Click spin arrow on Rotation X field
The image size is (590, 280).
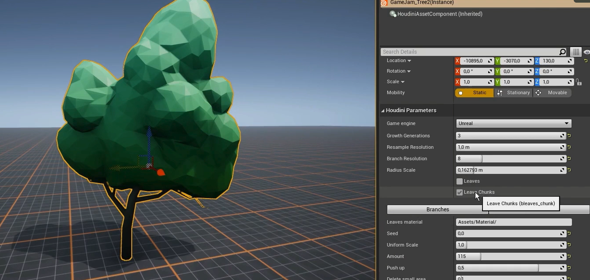tap(490, 71)
